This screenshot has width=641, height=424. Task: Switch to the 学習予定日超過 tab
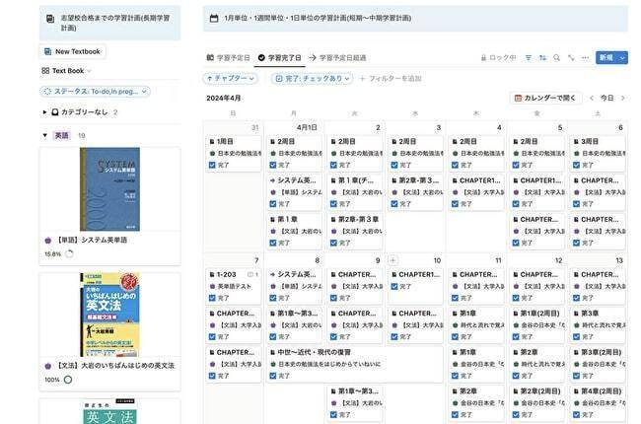(337, 57)
